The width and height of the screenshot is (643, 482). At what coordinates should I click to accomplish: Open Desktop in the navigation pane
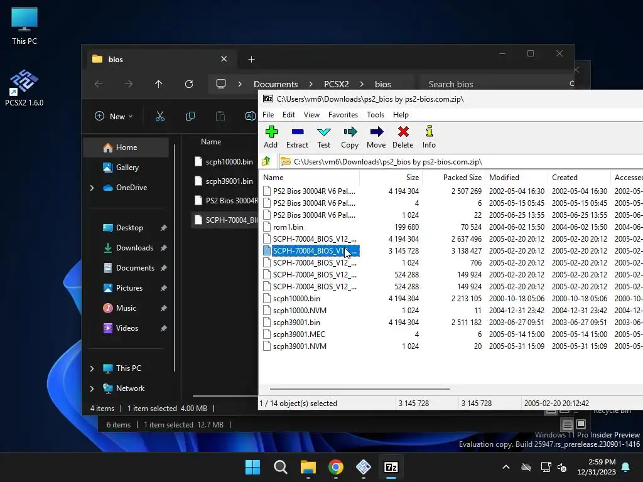(x=126, y=228)
